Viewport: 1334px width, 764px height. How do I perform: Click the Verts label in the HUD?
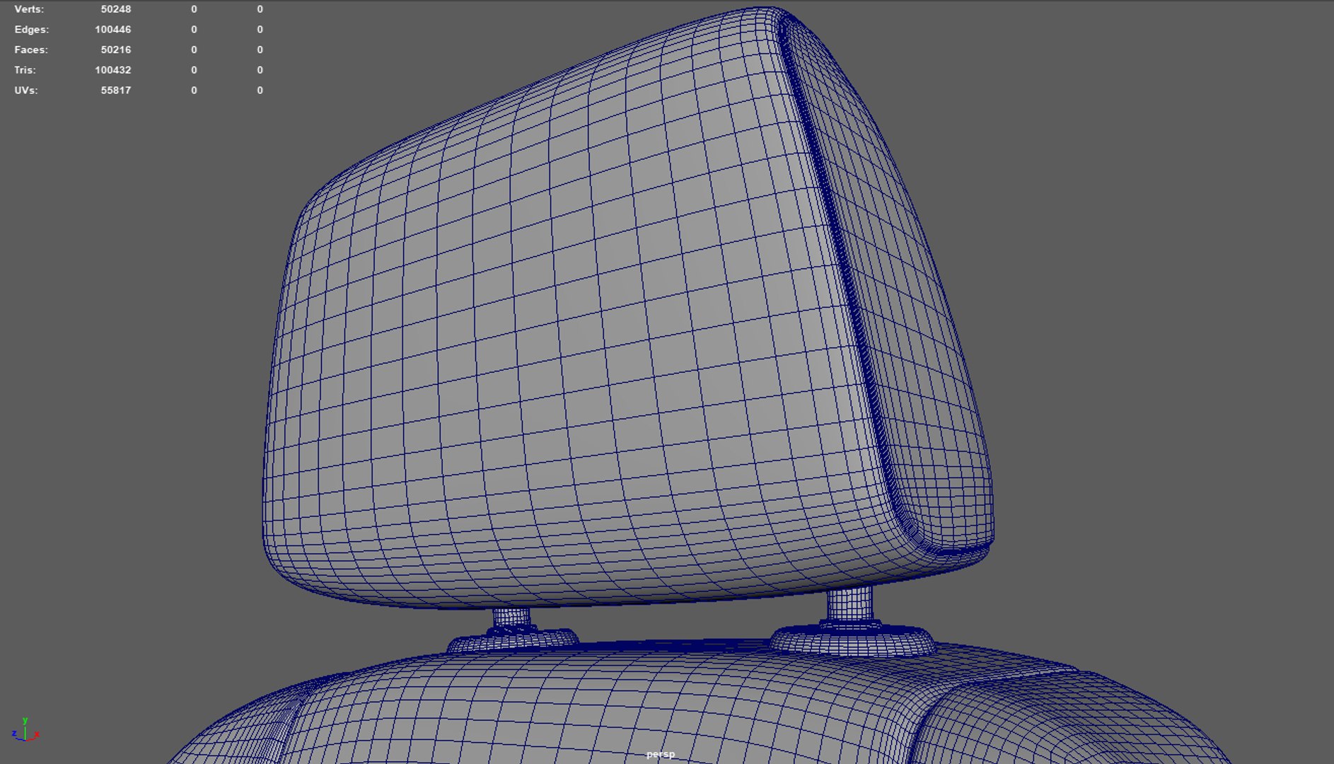pyautogui.click(x=29, y=9)
